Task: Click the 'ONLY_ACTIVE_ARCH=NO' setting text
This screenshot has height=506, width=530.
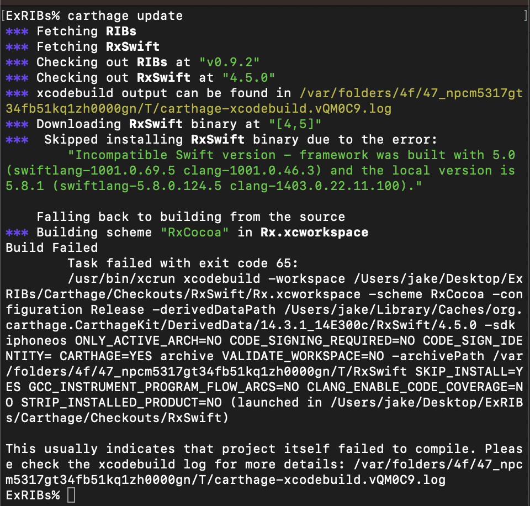Action: (x=149, y=341)
